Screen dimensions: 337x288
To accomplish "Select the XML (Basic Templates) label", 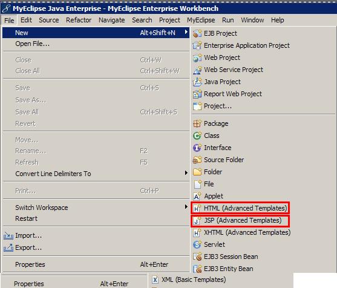I will point(194,280).
